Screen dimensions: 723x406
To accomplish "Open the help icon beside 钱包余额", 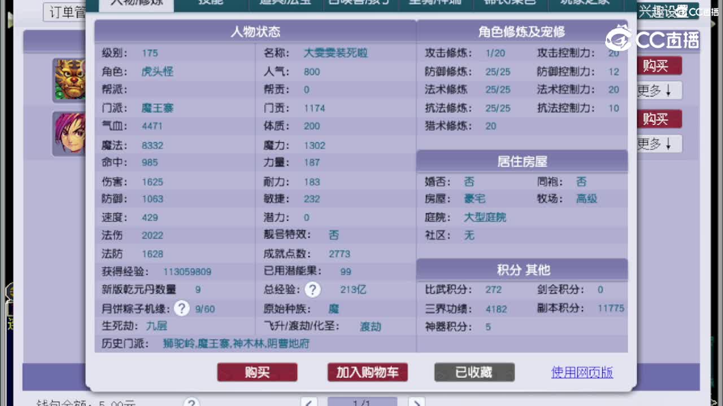I will click(192, 402).
